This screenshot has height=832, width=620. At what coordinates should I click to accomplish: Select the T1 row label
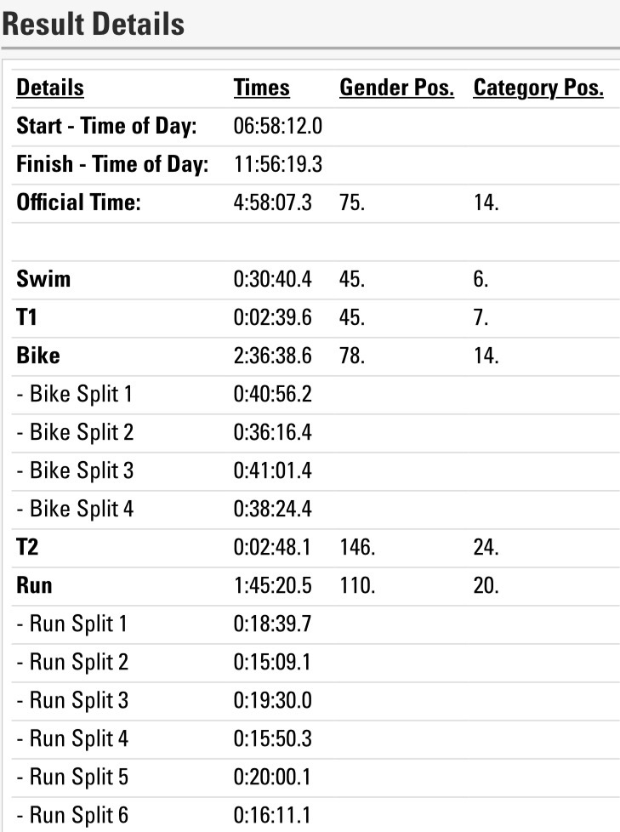pyautogui.click(x=28, y=317)
